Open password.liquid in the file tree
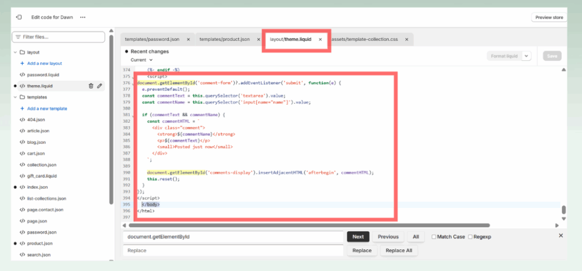This screenshot has height=271, width=582. (x=43, y=74)
